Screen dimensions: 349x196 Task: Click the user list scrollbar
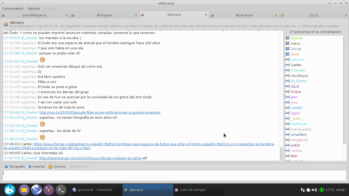[344, 89]
